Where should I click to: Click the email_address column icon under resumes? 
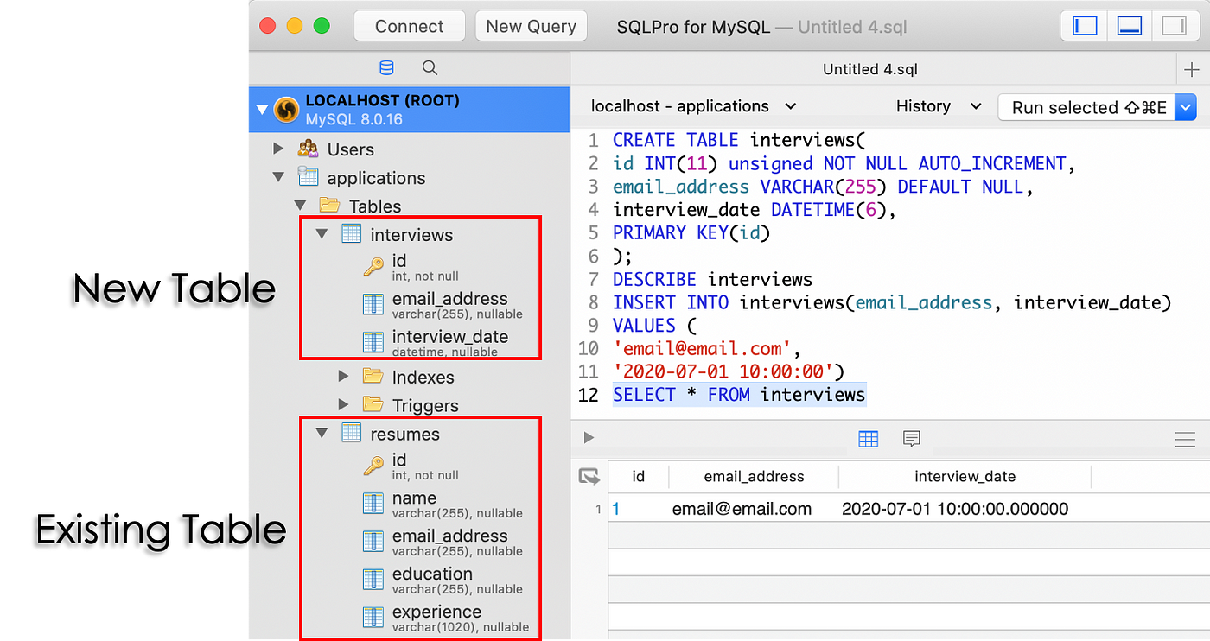tap(373, 542)
